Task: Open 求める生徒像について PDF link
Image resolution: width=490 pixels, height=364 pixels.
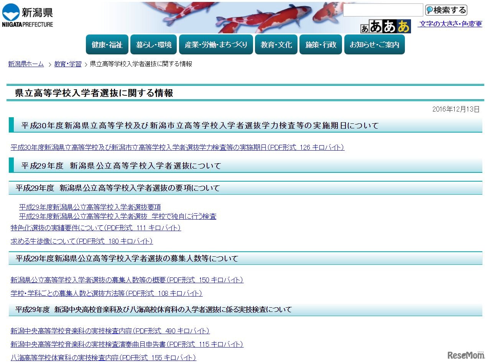Action: (81, 241)
